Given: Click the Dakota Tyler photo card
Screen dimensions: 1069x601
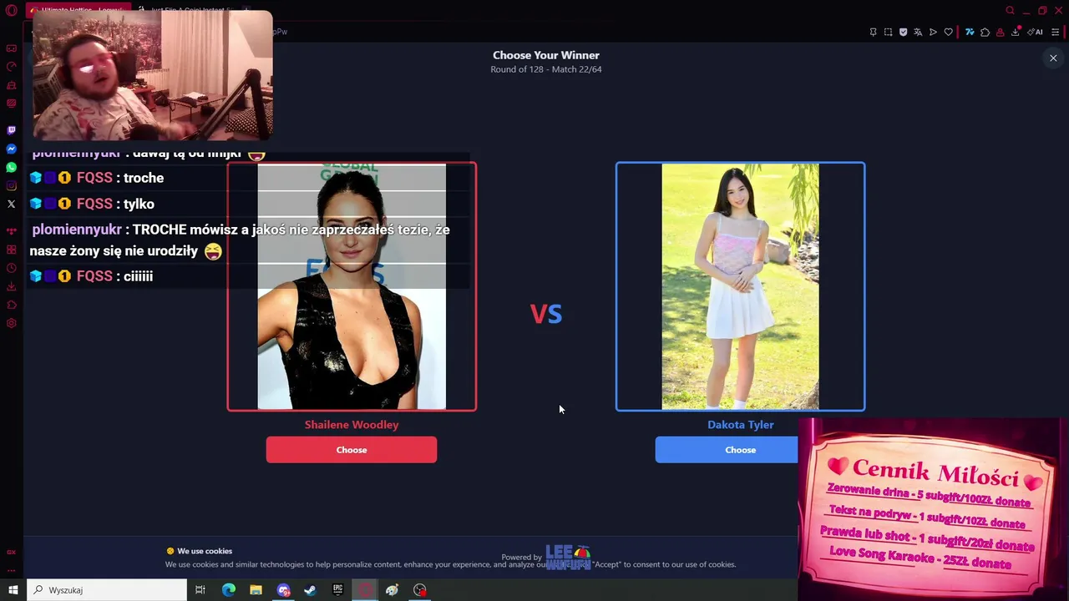Looking at the screenshot, I should (x=741, y=286).
